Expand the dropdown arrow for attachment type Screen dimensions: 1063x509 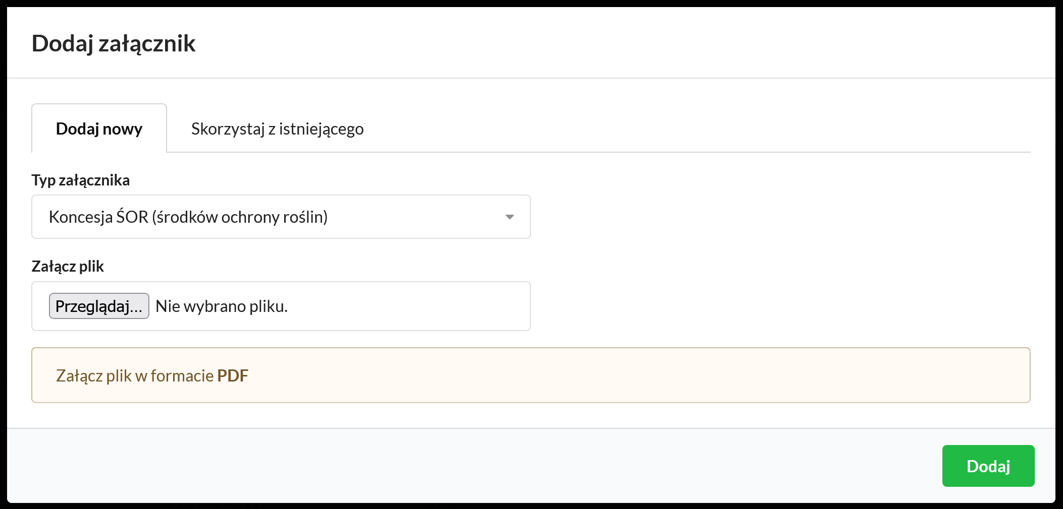click(509, 217)
